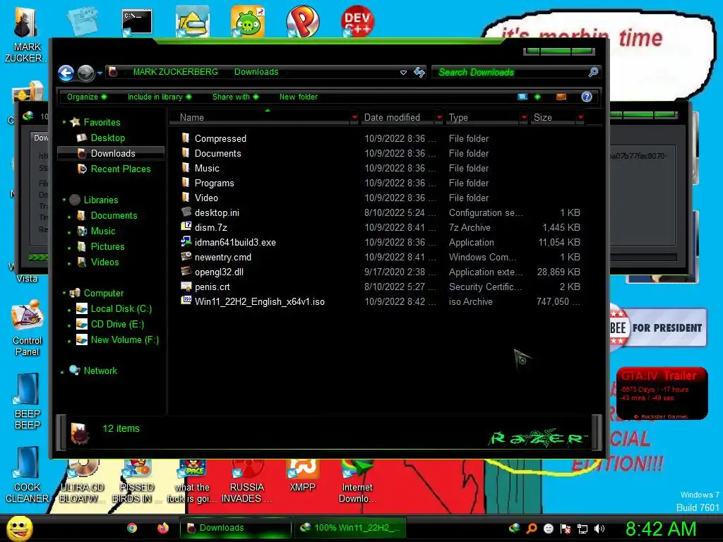Select CD Drive (E:) in navigation pane
This screenshot has height=542, width=723.
pyautogui.click(x=117, y=324)
